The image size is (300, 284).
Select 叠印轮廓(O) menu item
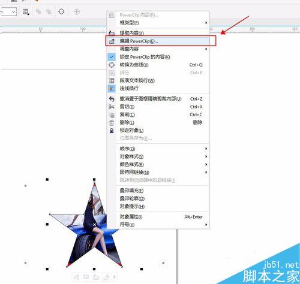tap(158, 198)
